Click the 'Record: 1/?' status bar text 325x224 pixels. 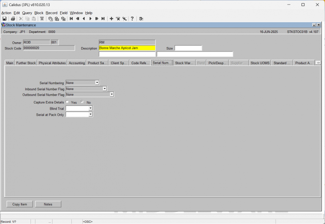(9, 222)
